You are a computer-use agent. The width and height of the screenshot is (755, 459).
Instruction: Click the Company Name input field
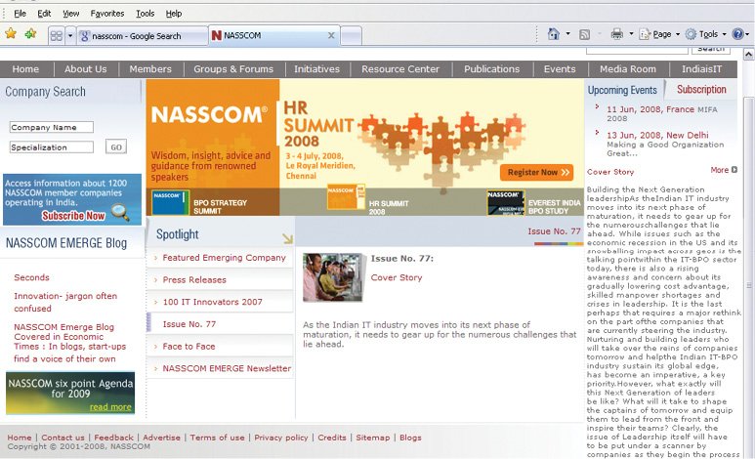click(52, 127)
